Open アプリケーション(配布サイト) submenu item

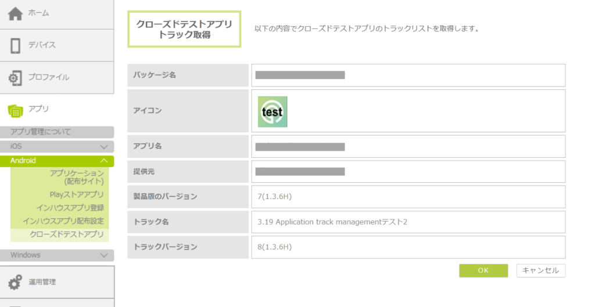point(77,177)
